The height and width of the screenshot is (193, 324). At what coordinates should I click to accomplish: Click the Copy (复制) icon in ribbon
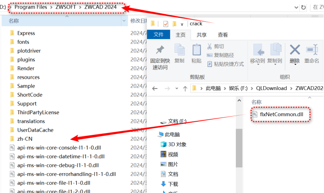(x=179, y=50)
